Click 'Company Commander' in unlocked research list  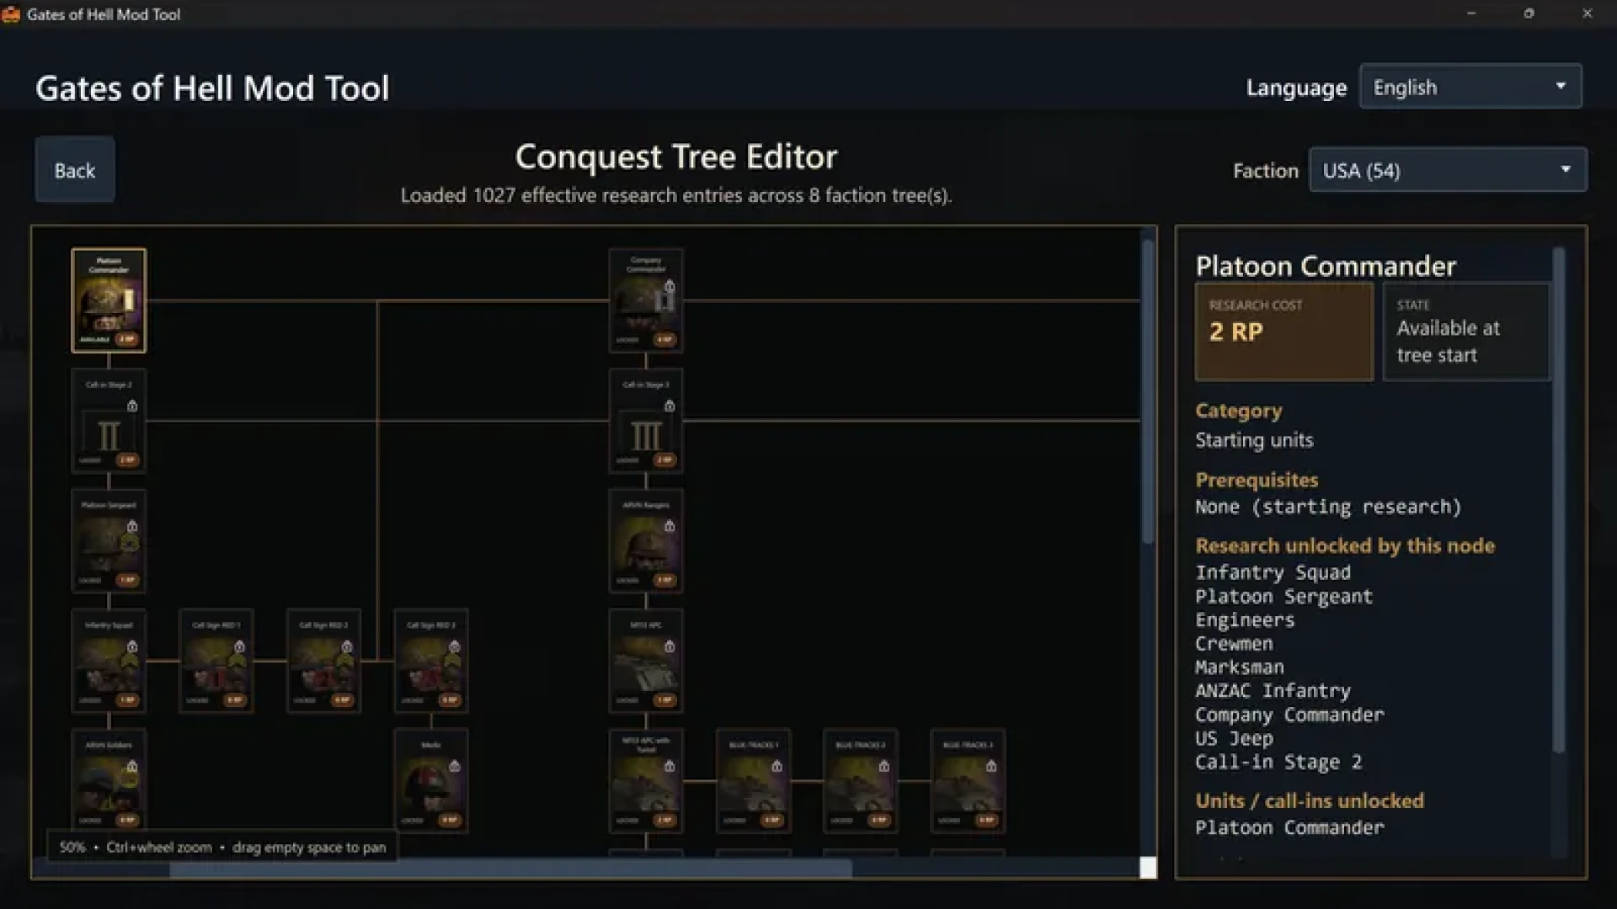click(x=1289, y=715)
